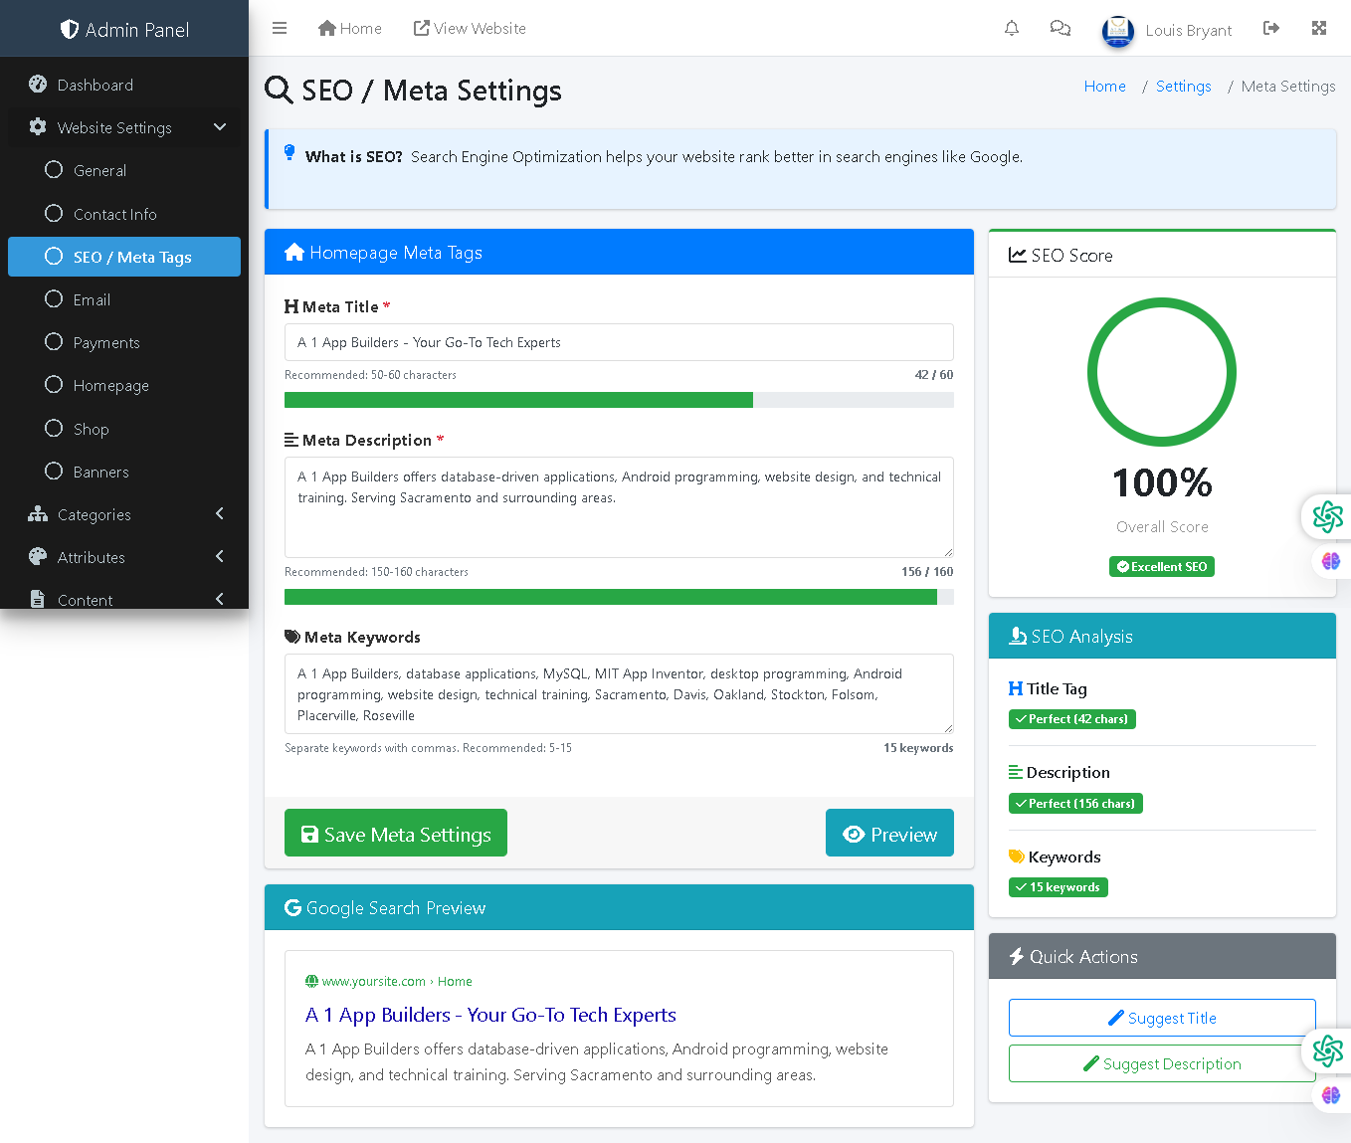Click the Meta Description character progress bar
Image resolution: width=1351 pixels, height=1143 pixels.
pos(618,597)
